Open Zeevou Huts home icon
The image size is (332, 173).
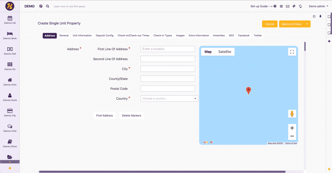pos(10,80)
